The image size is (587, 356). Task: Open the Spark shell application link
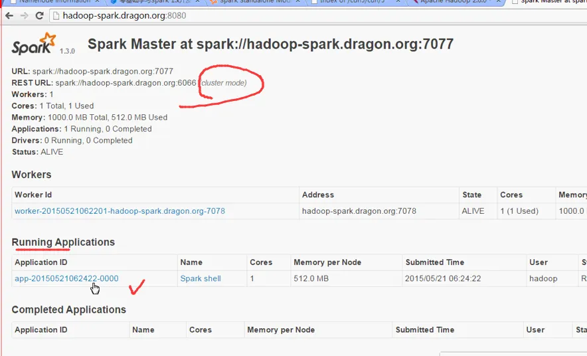pyautogui.click(x=201, y=278)
